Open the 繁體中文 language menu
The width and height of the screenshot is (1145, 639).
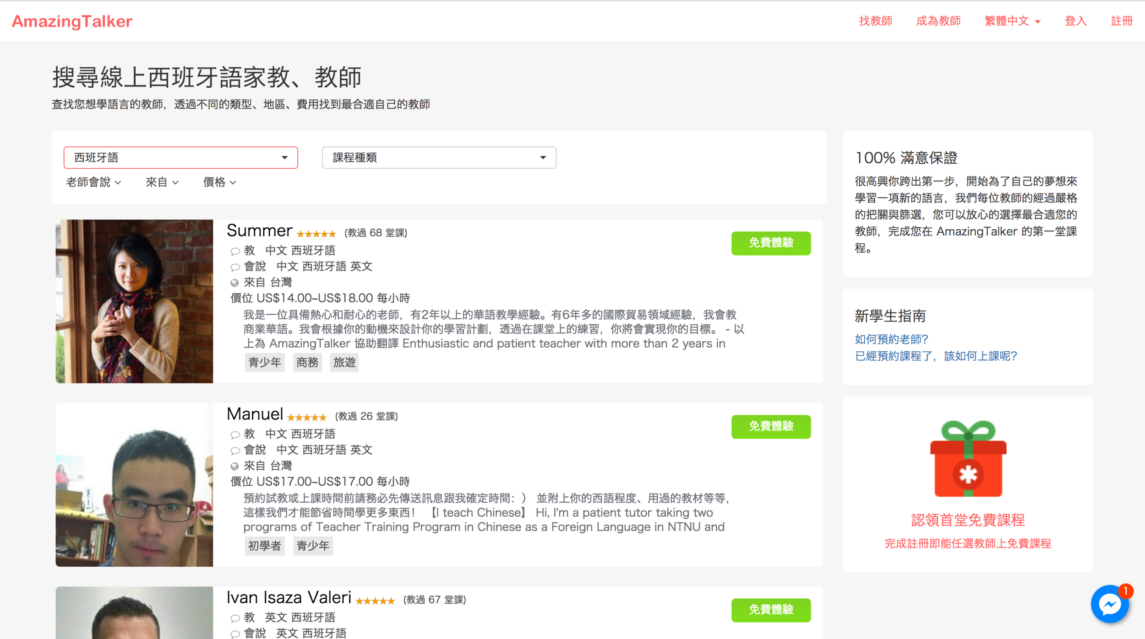click(1012, 21)
